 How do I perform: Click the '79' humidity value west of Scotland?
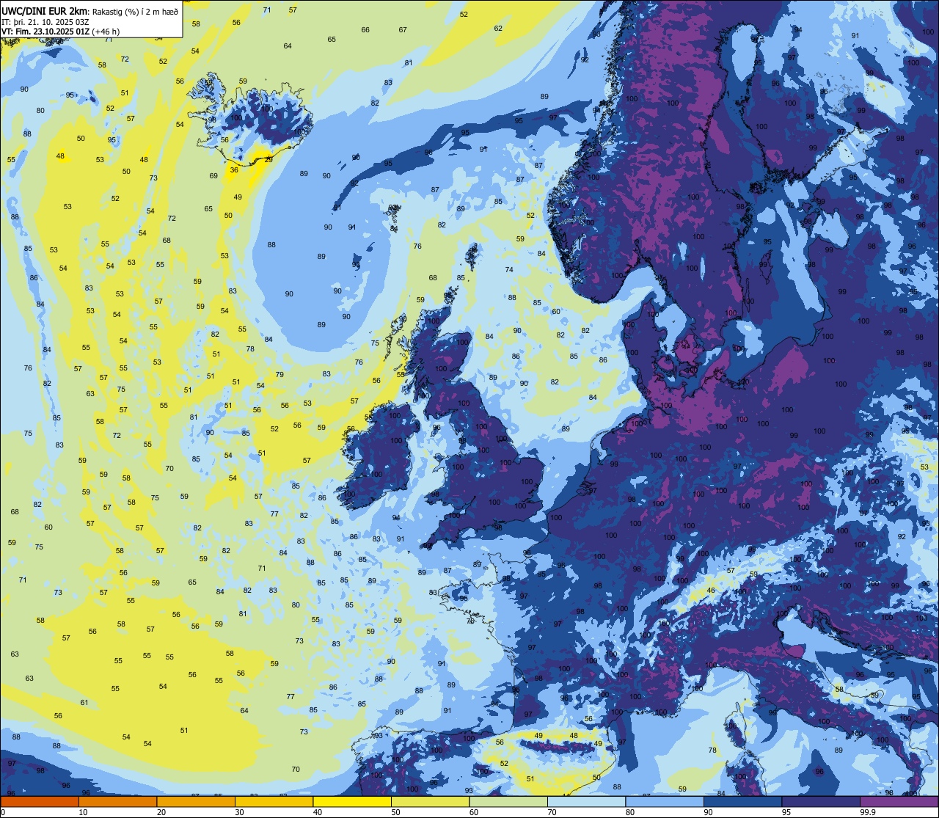point(279,375)
